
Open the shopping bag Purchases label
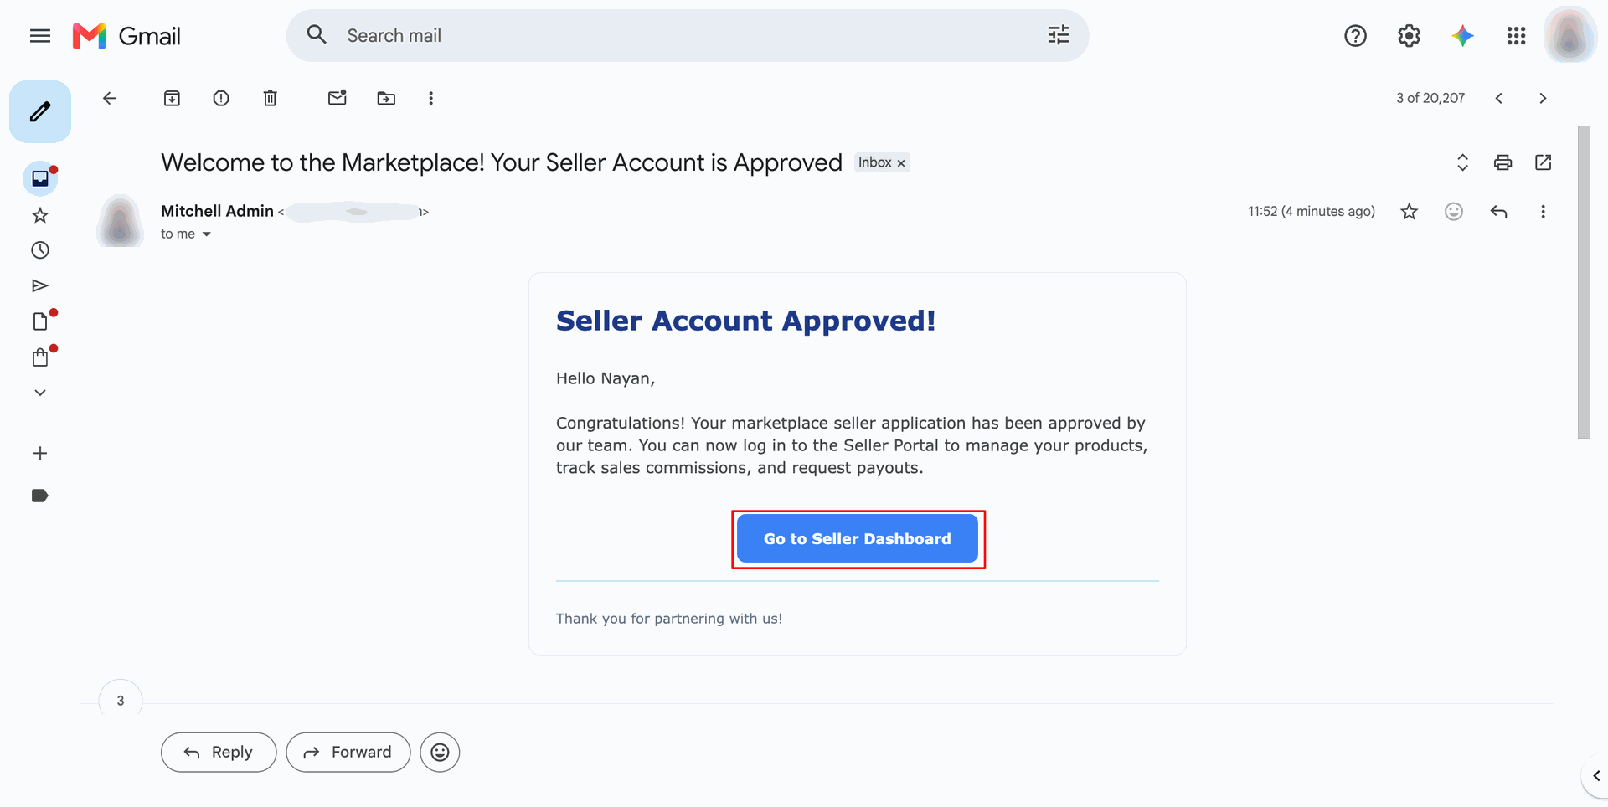click(x=40, y=357)
